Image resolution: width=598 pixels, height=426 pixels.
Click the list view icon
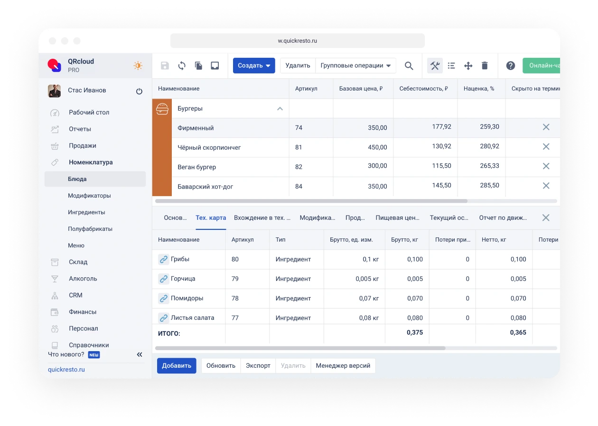tap(451, 66)
